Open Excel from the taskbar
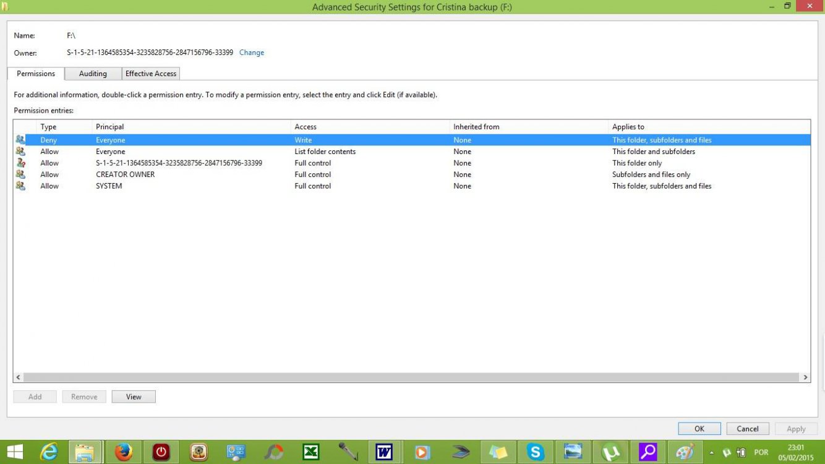The height and width of the screenshot is (464, 825). click(310, 452)
